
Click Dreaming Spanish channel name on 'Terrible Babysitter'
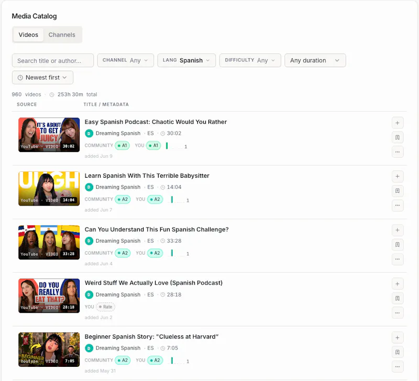(118, 187)
